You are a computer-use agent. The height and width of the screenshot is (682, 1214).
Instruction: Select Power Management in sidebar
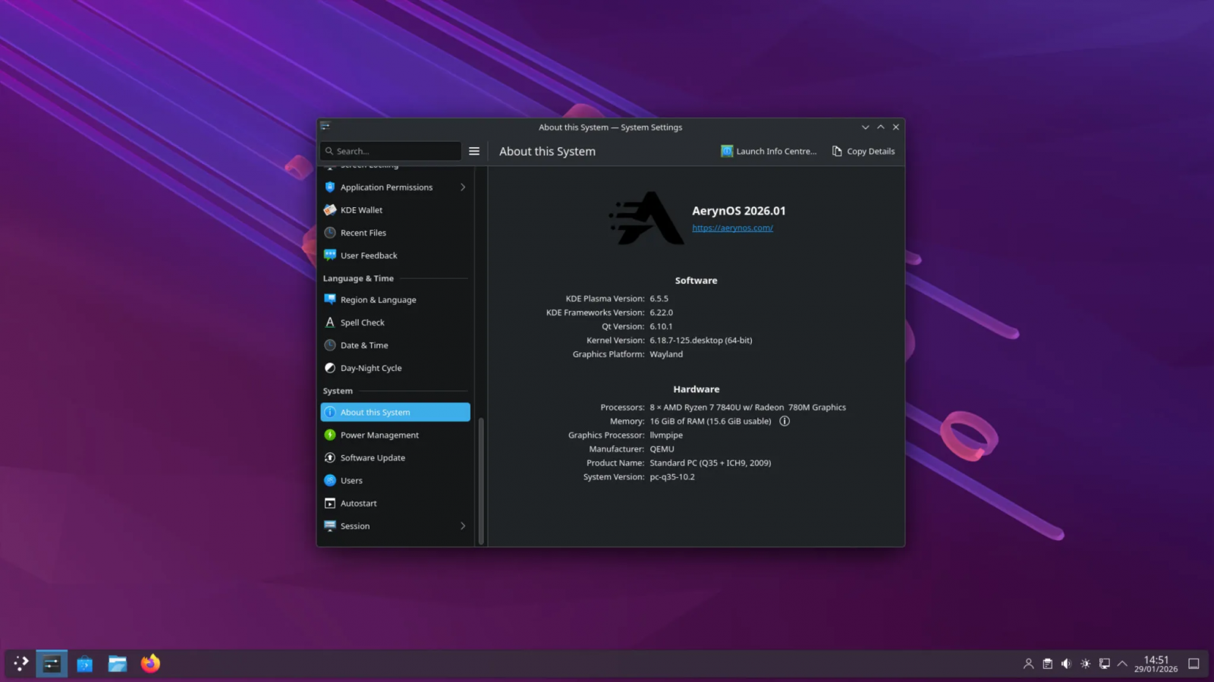coord(379,435)
